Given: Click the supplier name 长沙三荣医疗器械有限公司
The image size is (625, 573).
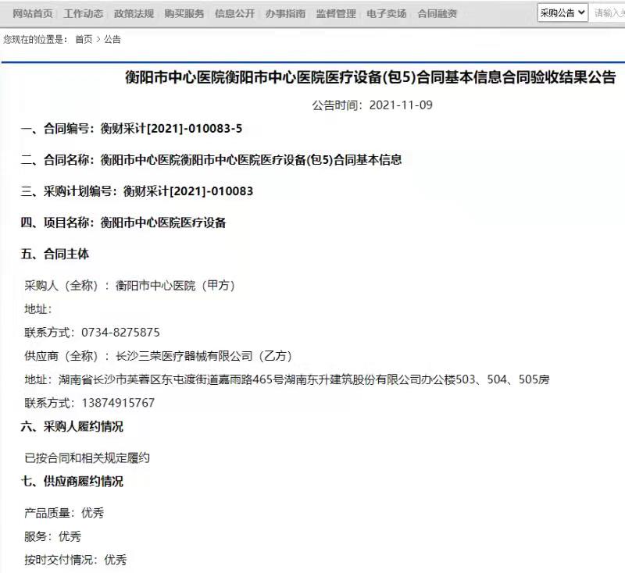Looking at the screenshot, I should click(x=184, y=356).
